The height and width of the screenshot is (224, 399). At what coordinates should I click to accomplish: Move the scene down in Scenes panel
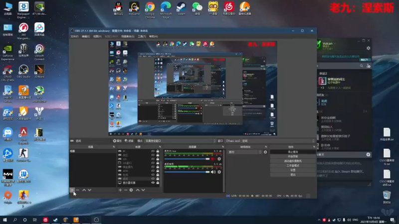90,190
